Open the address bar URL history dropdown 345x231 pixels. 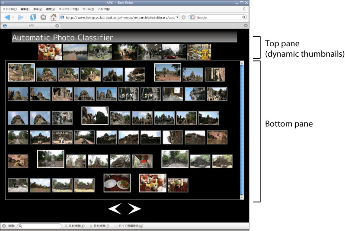[x=178, y=17]
